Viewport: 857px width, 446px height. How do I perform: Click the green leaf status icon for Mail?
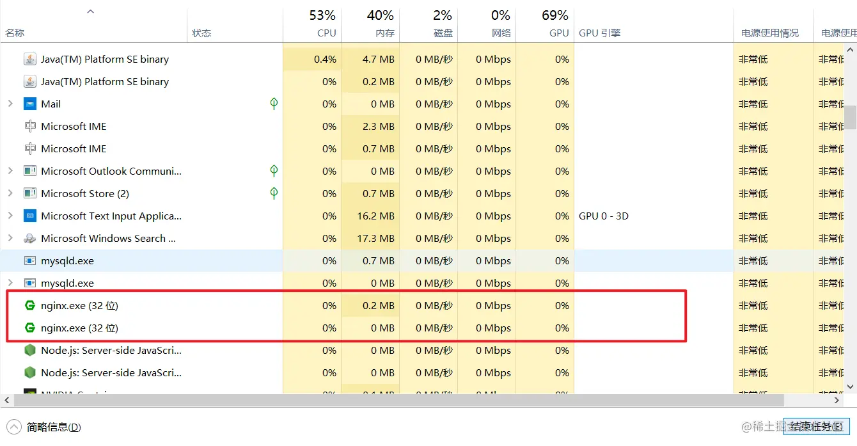click(x=274, y=104)
